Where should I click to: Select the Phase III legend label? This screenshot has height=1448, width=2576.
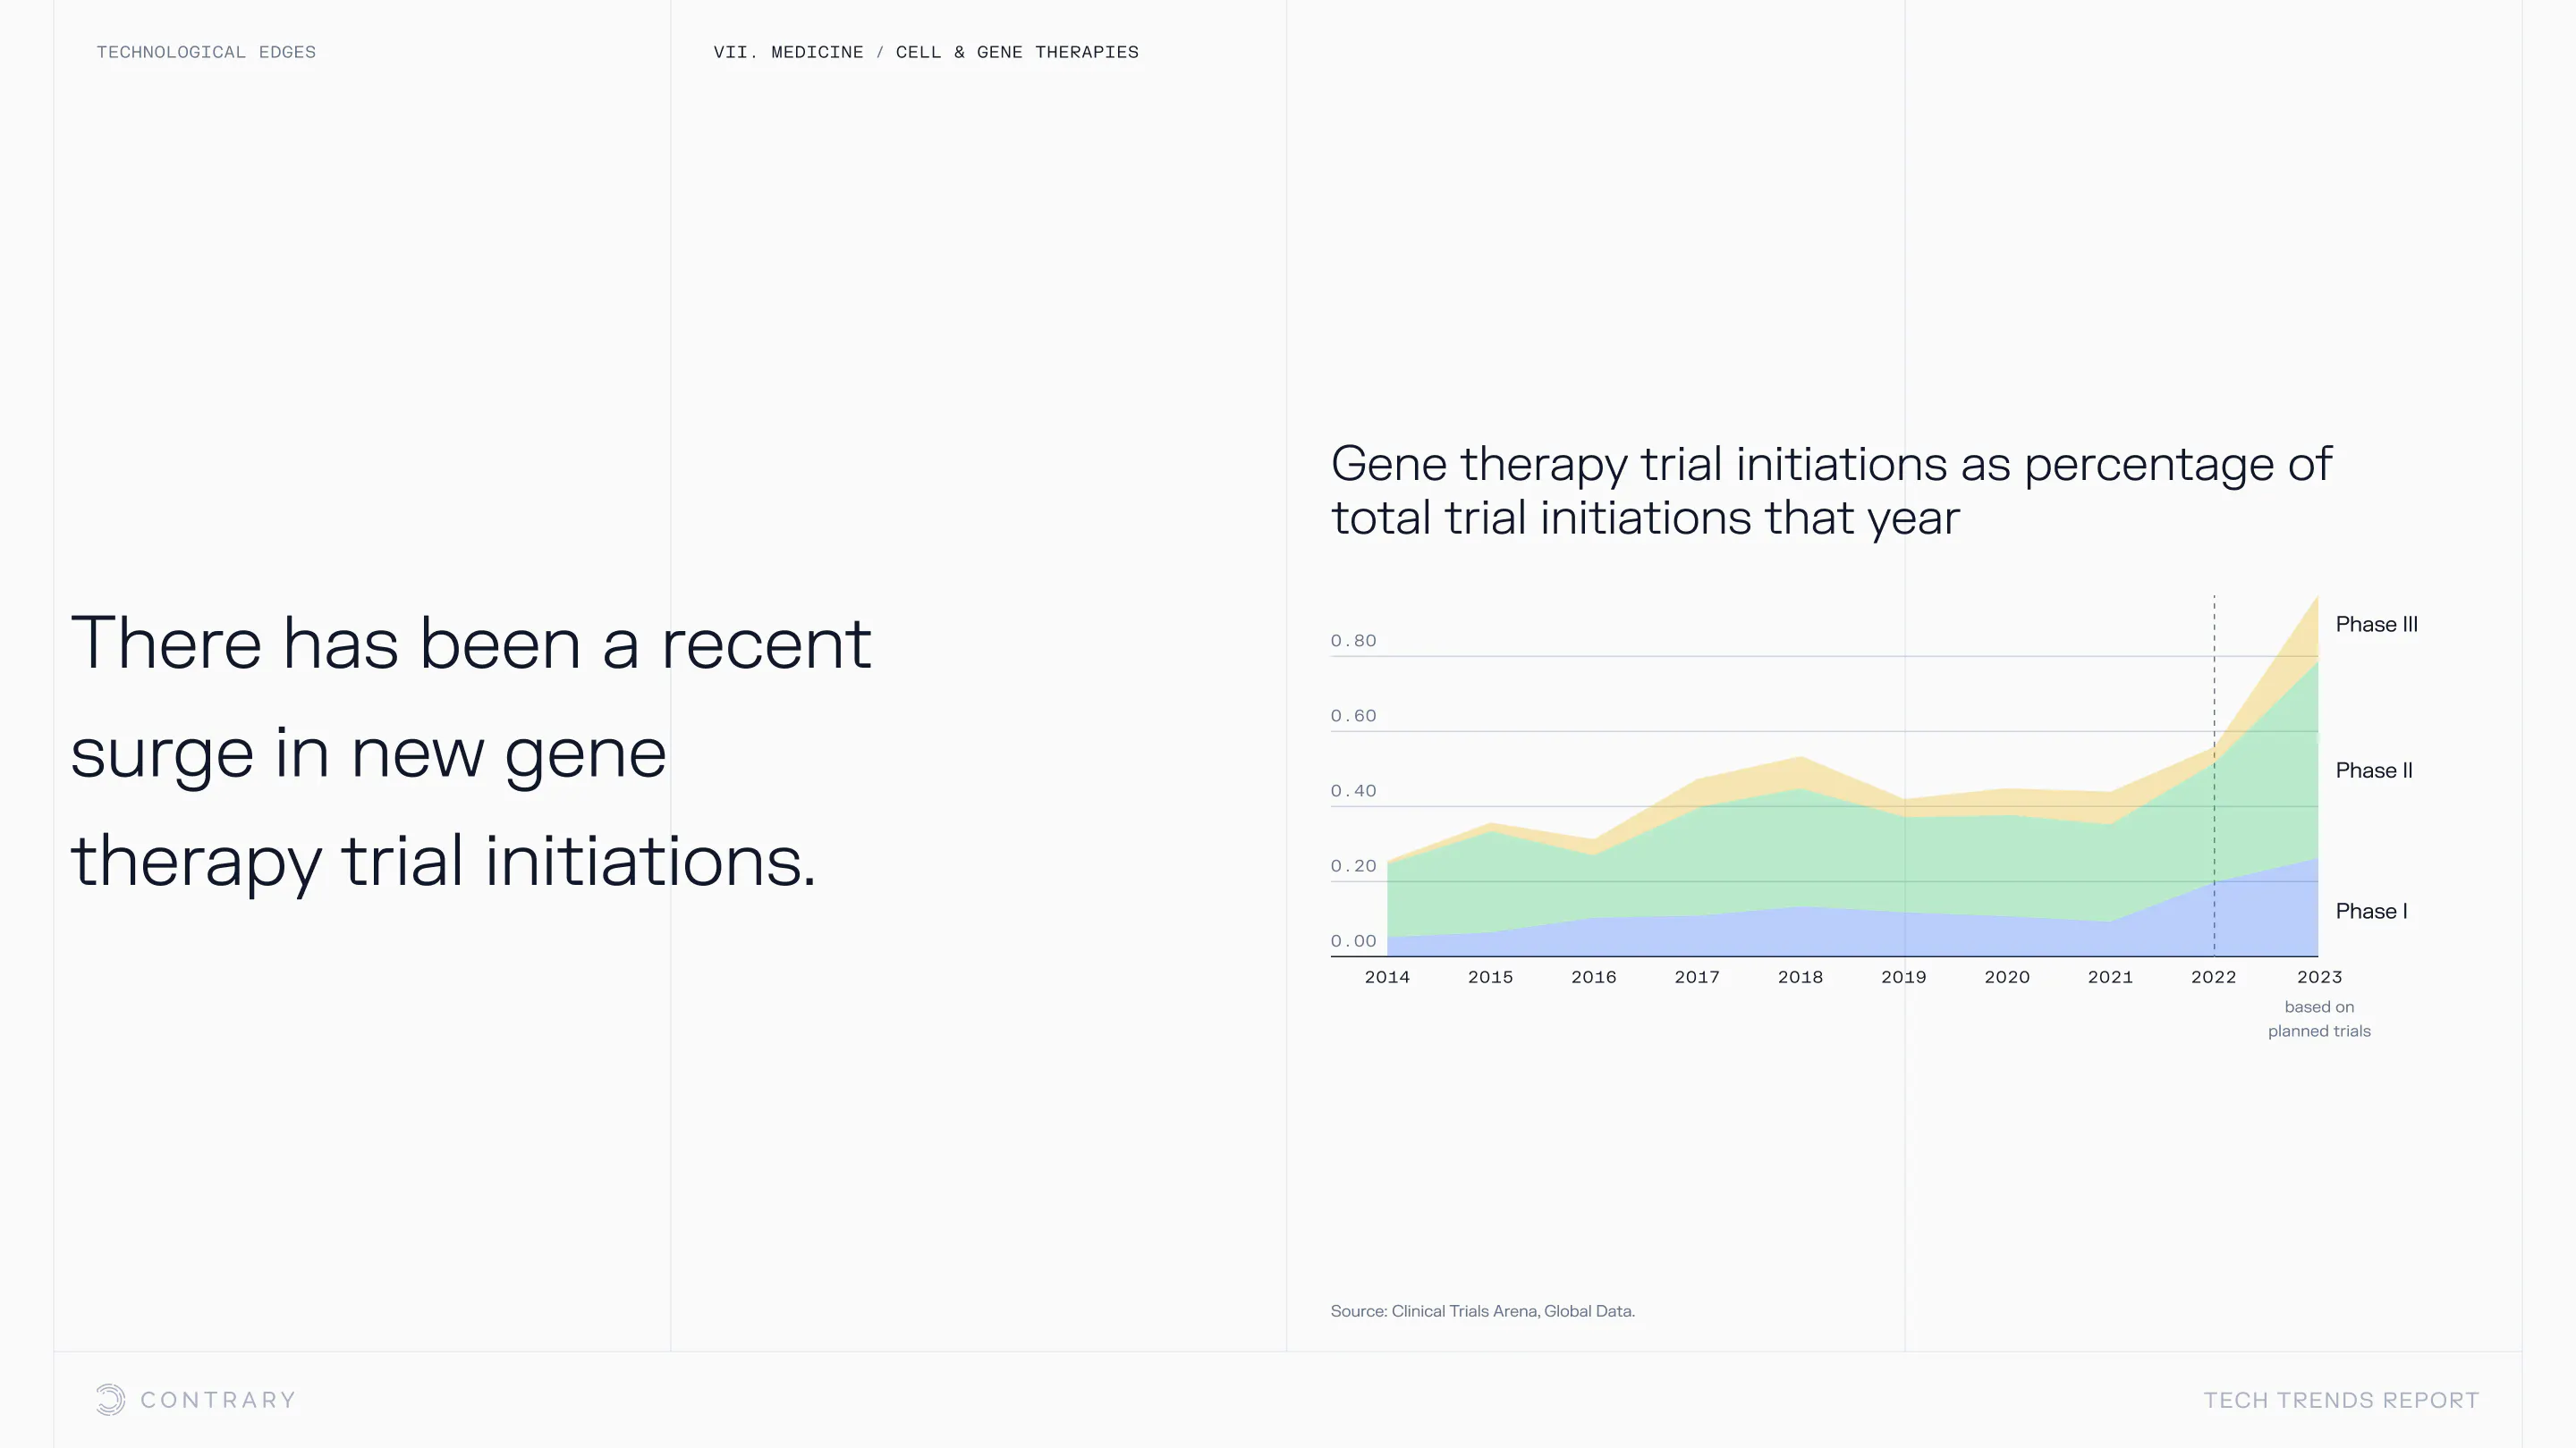tap(2376, 625)
